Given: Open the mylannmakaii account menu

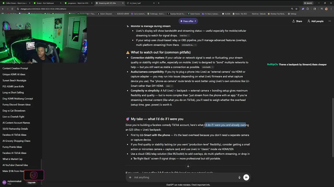Looking at the screenshot, I should point(13,182).
